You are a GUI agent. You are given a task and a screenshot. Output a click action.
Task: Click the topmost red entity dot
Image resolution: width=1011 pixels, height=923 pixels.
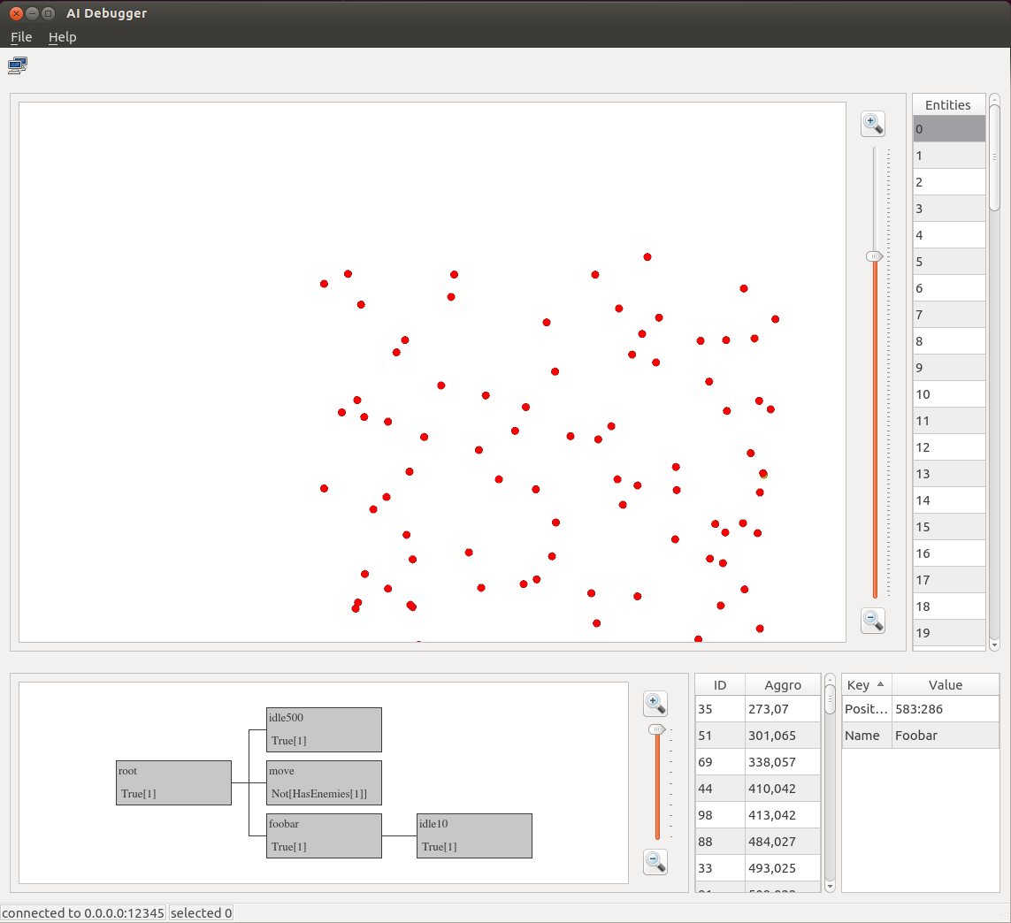point(647,257)
